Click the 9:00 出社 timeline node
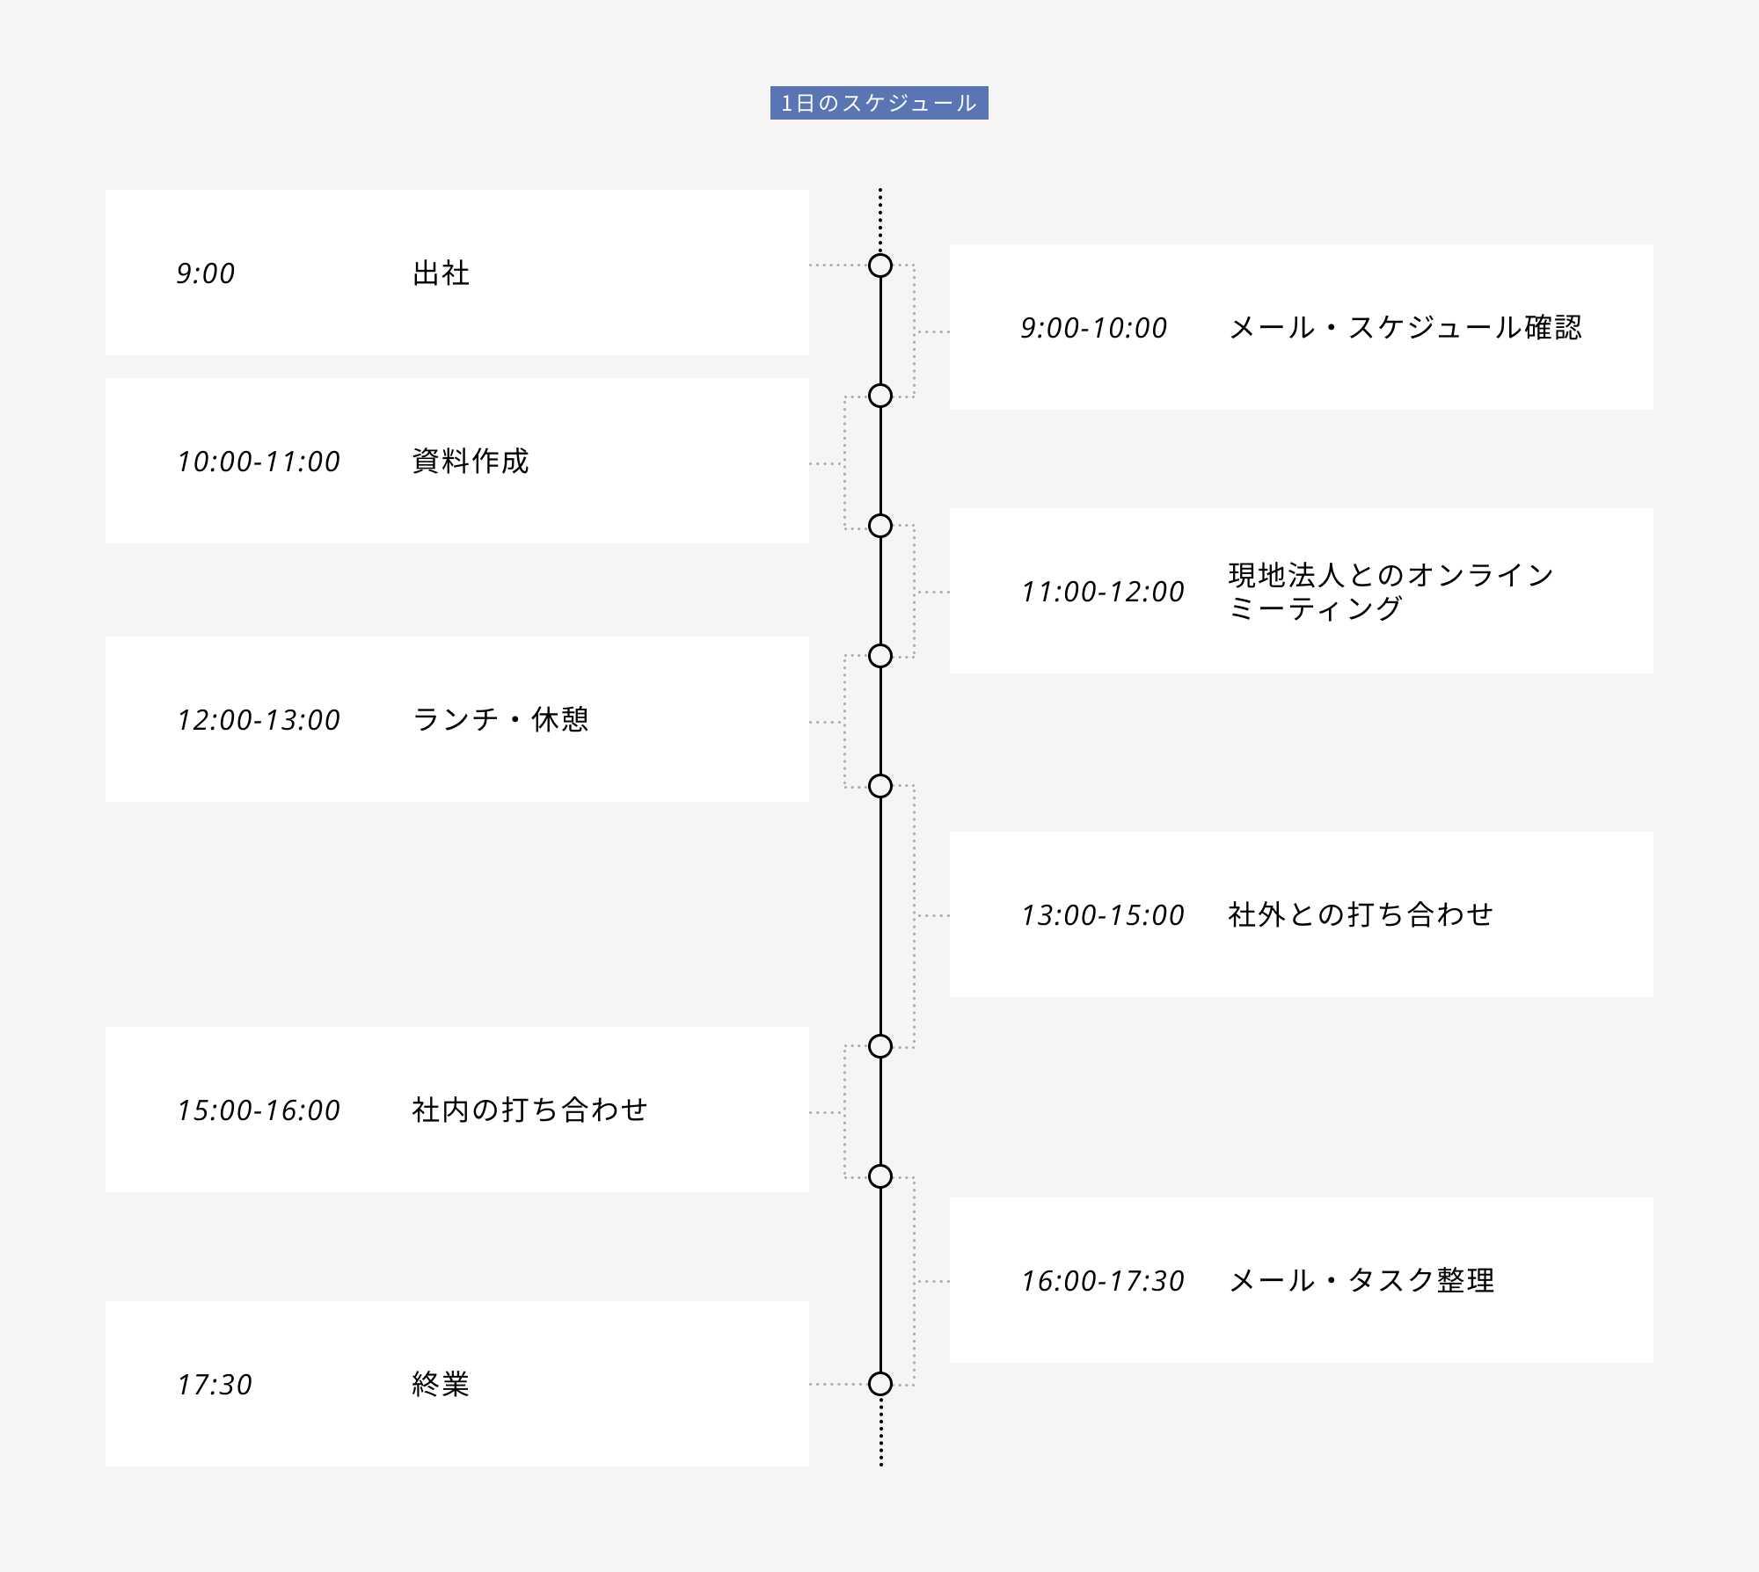The width and height of the screenshot is (1759, 1572). pyautogui.click(x=879, y=266)
